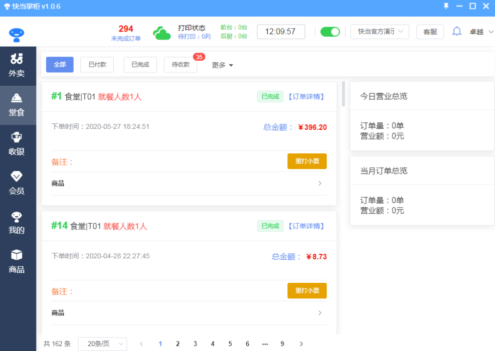Open the 更多 filter dropdown
This screenshot has height=351, width=495.
pyautogui.click(x=222, y=65)
